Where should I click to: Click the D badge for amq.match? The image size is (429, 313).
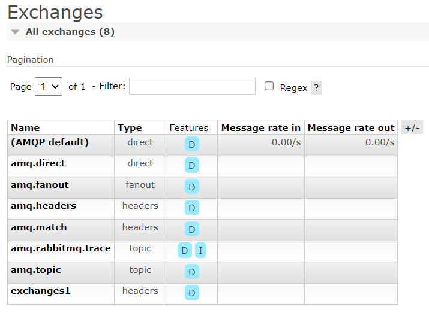point(192,229)
